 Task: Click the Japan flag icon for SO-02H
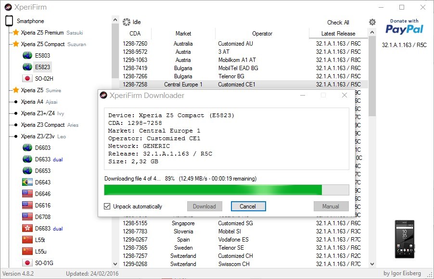(27, 78)
